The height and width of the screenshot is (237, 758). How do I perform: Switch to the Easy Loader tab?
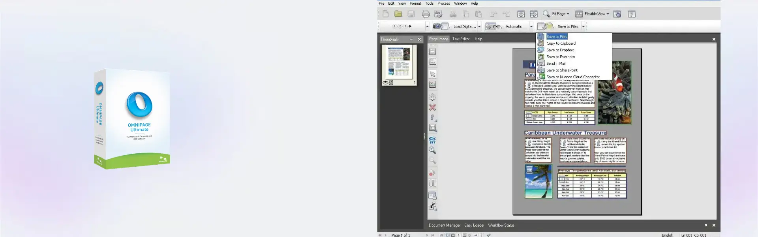point(474,225)
